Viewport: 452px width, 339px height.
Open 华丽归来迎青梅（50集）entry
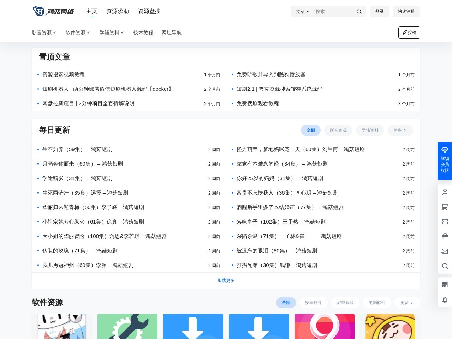tap(93, 207)
